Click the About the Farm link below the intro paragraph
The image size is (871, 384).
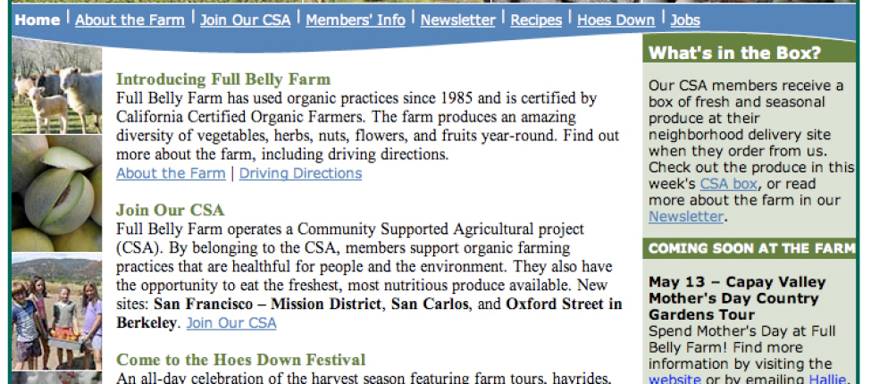coord(171,173)
